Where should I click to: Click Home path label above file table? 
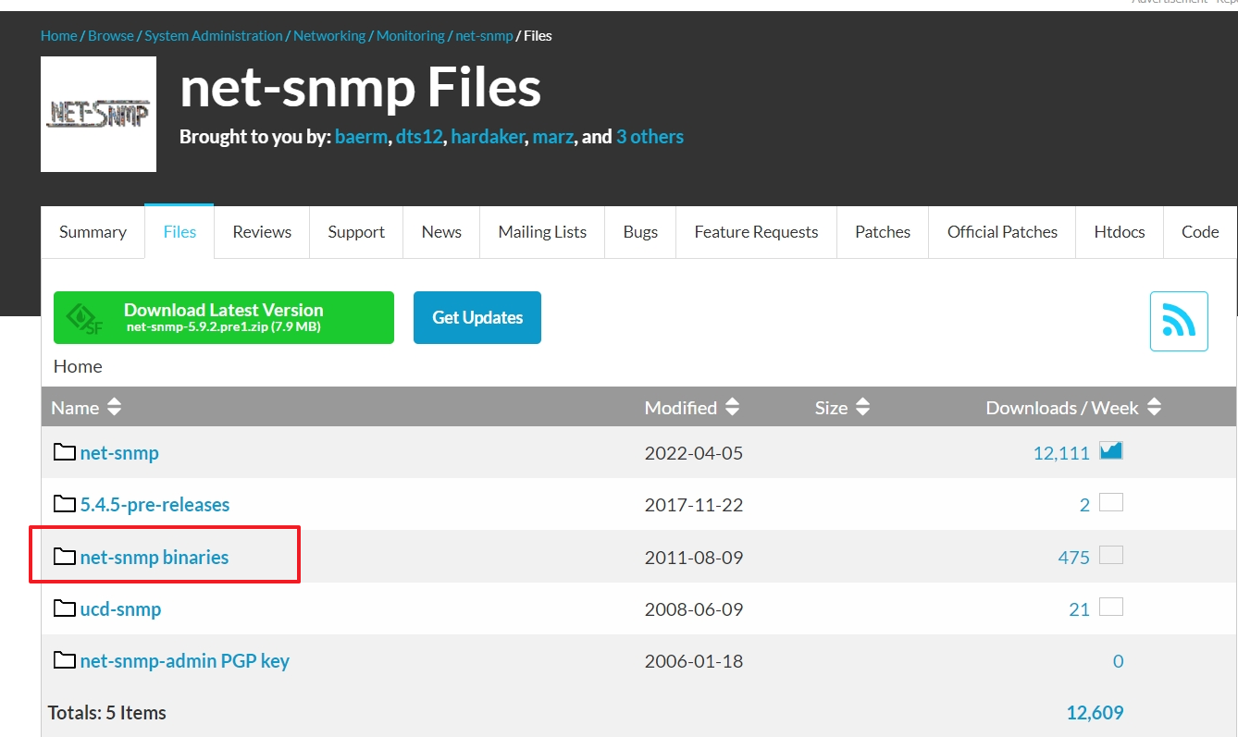[78, 366]
